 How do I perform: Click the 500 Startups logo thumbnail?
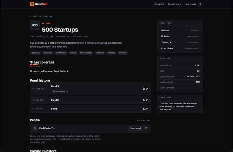[35, 25]
